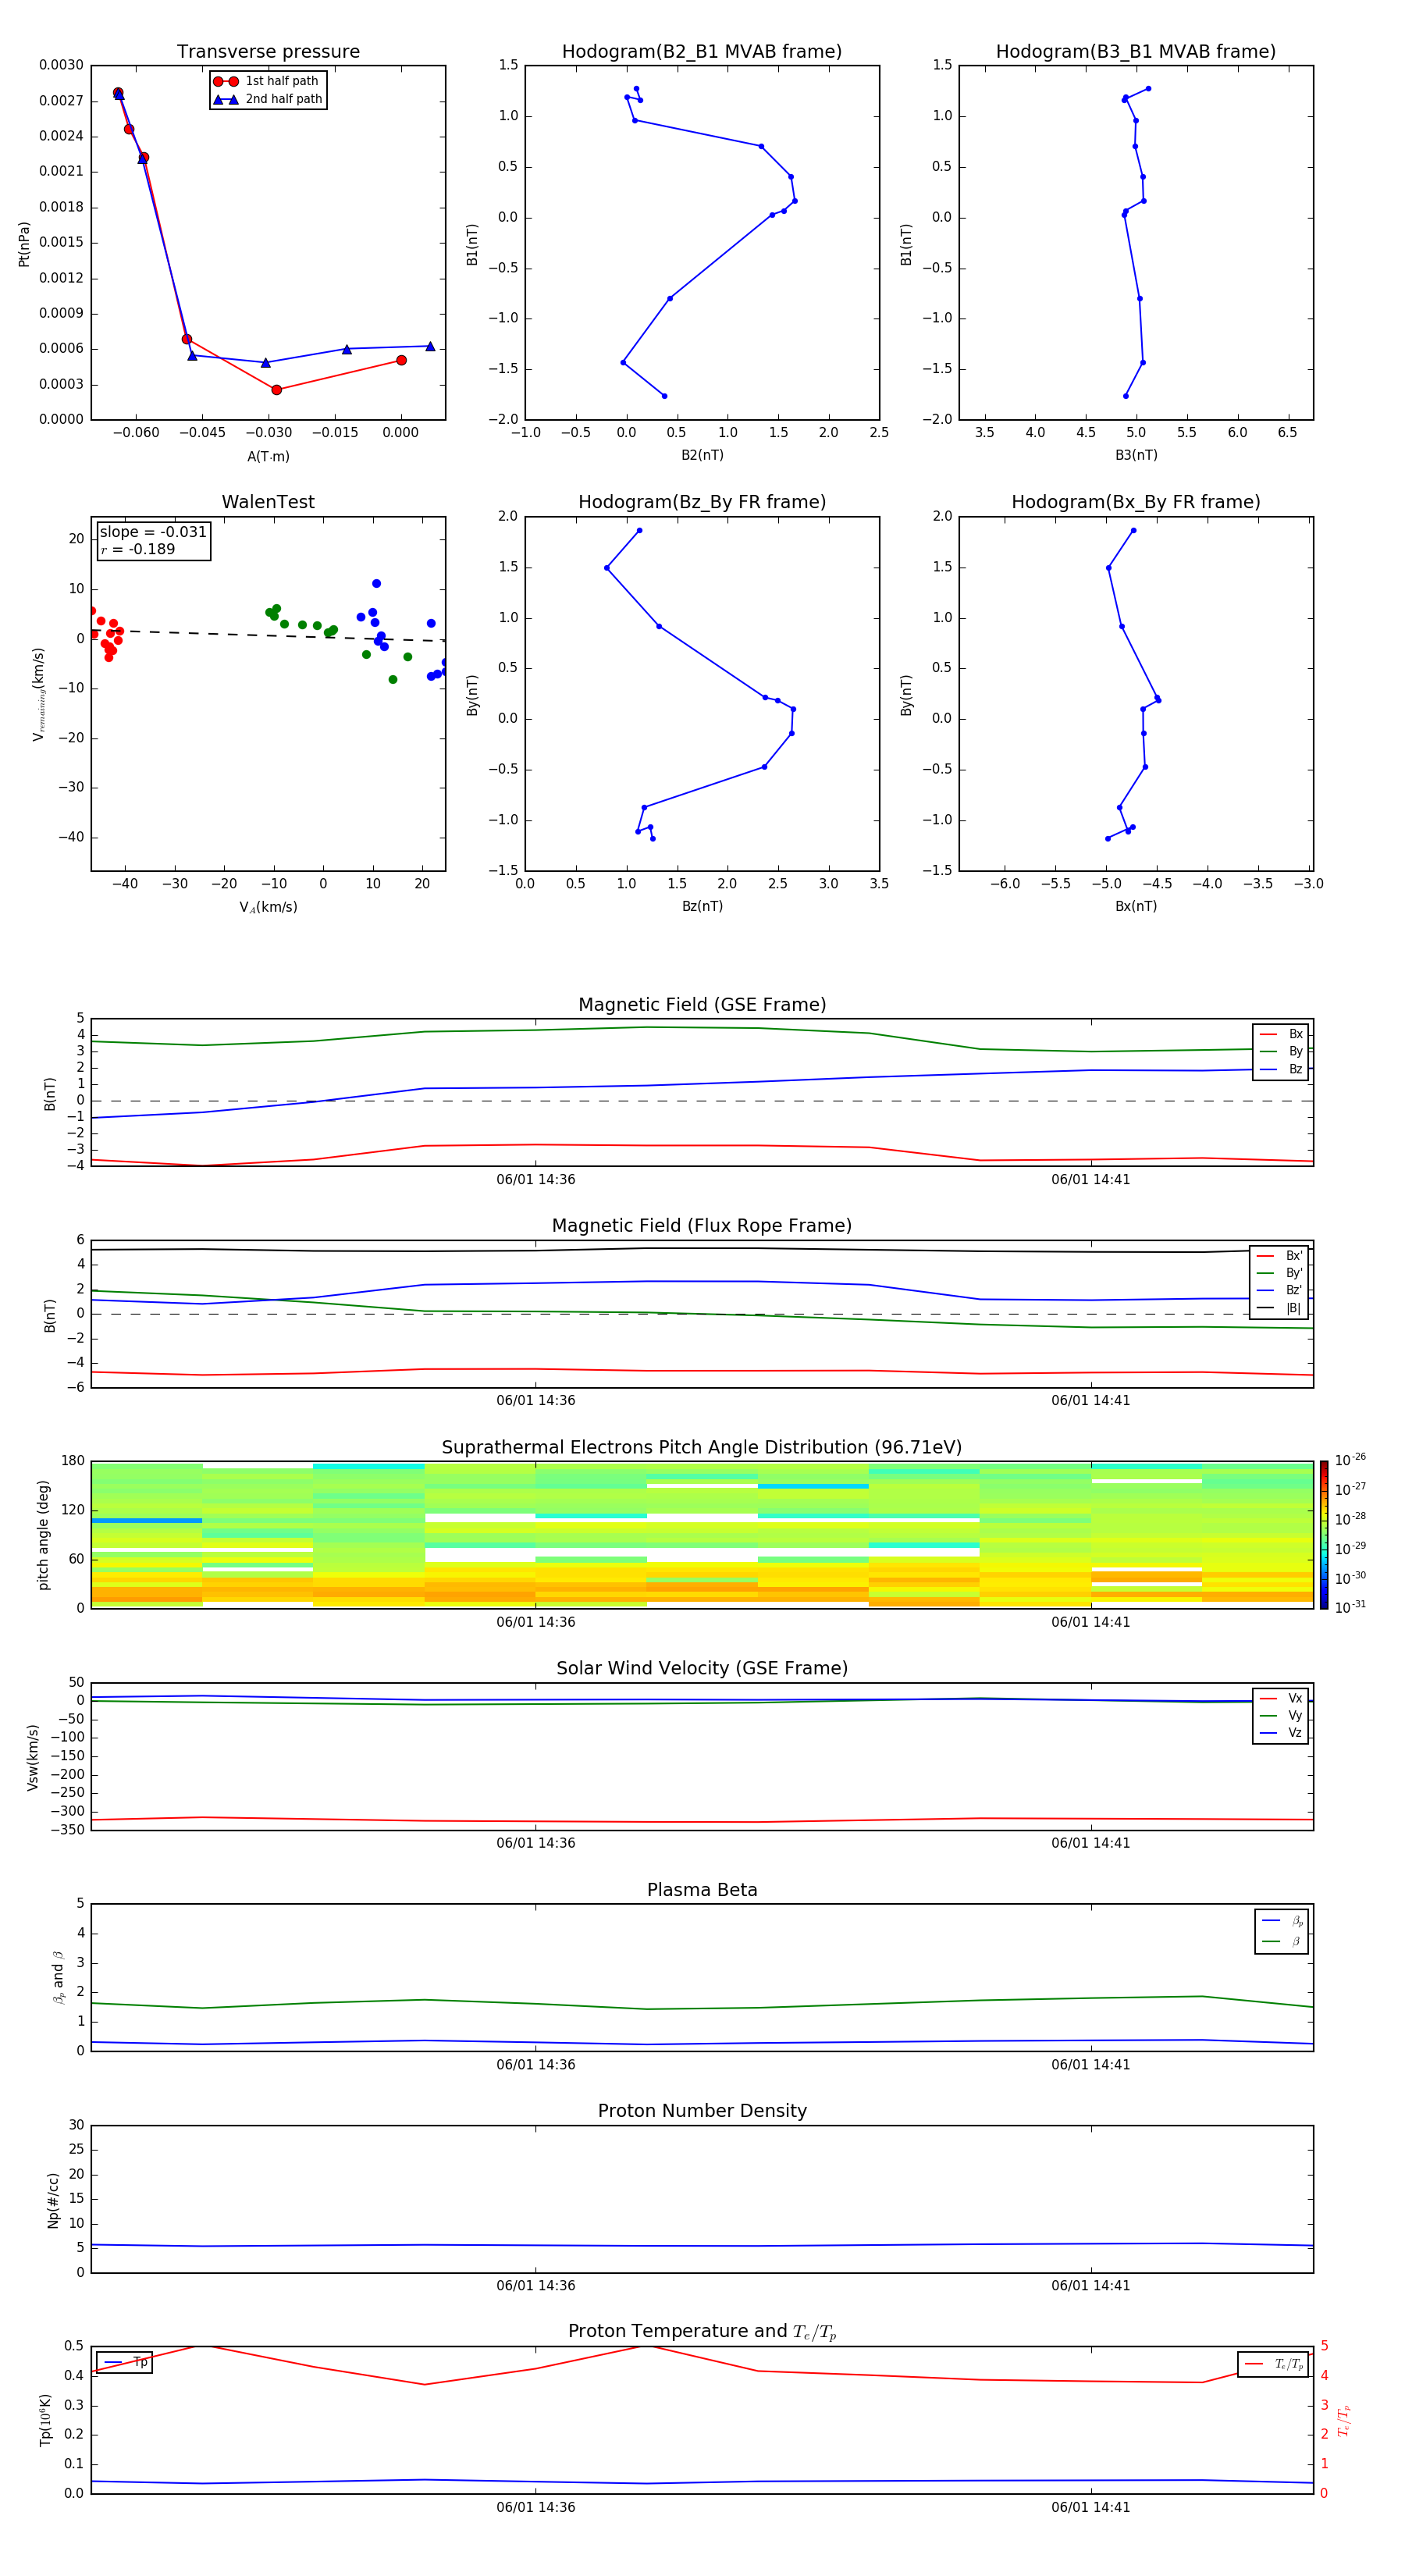The width and height of the screenshot is (1405, 2576).
Task: Click the '10^-26' colorbar tick label
Action: pos(1350,1460)
